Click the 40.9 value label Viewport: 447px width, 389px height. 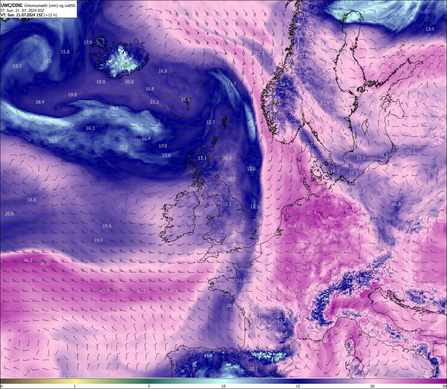tap(174, 291)
